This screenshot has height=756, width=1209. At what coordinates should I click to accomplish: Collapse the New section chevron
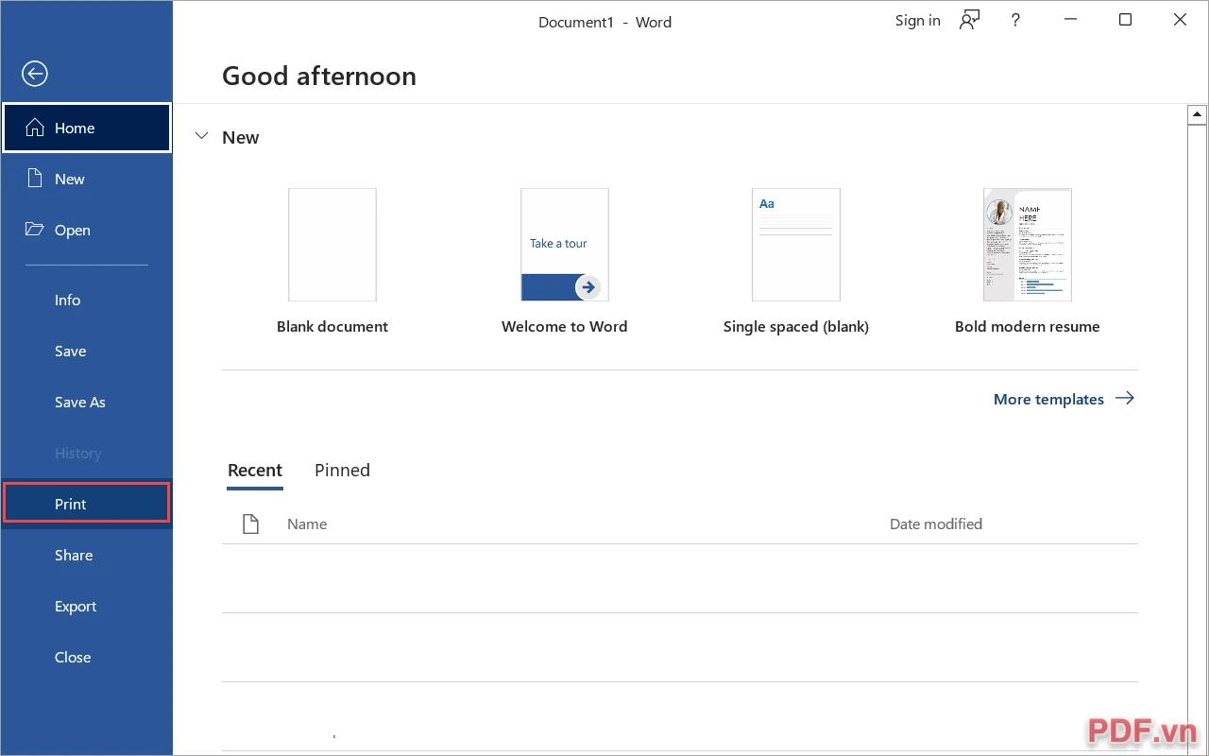(201, 137)
